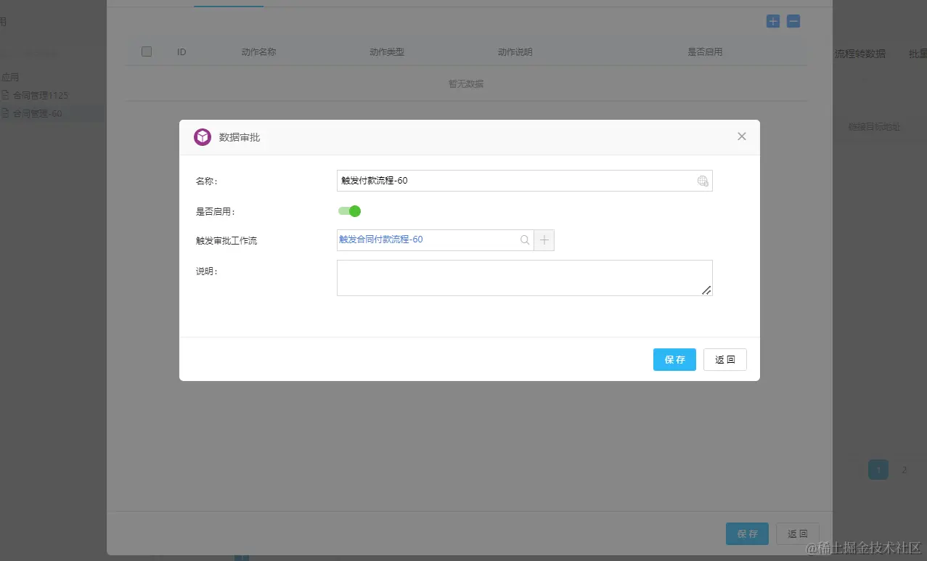Click the globe icon in 名称 field
Image resolution: width=927 pixels, height=561 pixels.
[x=703, y=181]
